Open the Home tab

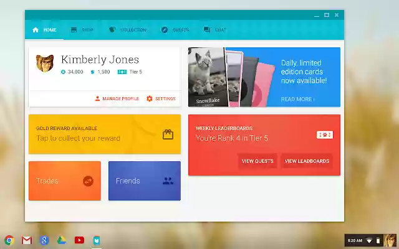coord(44,30)
